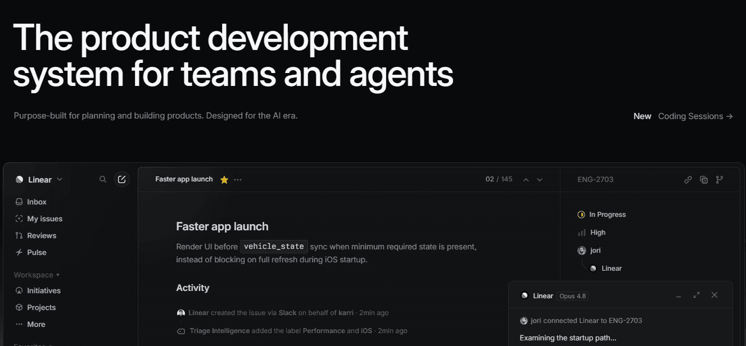The image size is (746, 346).
Task: Click Purpose-built for planning subtitle
Action: [x=156, y=116]
